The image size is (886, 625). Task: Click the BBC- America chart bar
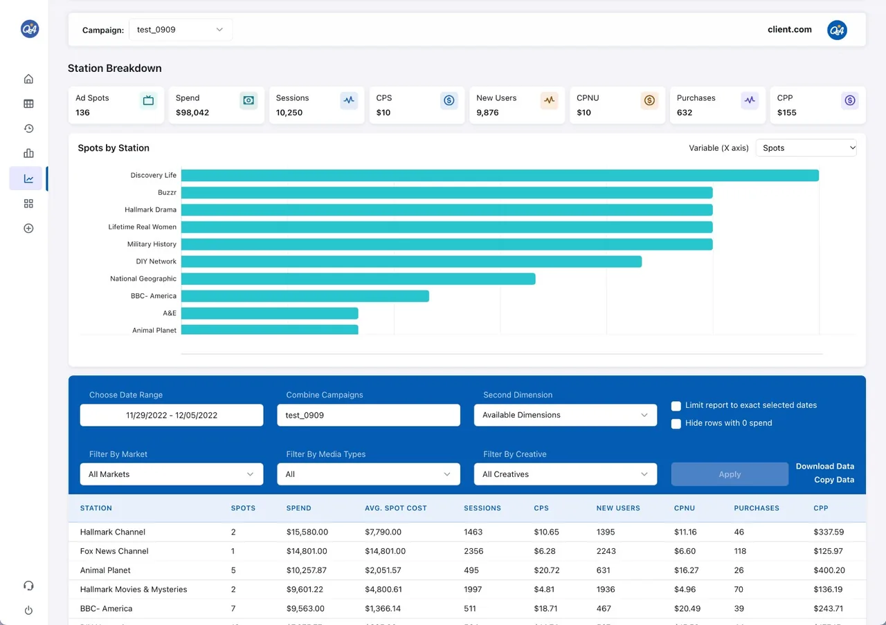click(305, 296)
